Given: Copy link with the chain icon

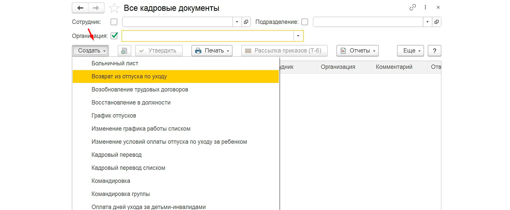Looking at the screenshot, I should (412, 7).
